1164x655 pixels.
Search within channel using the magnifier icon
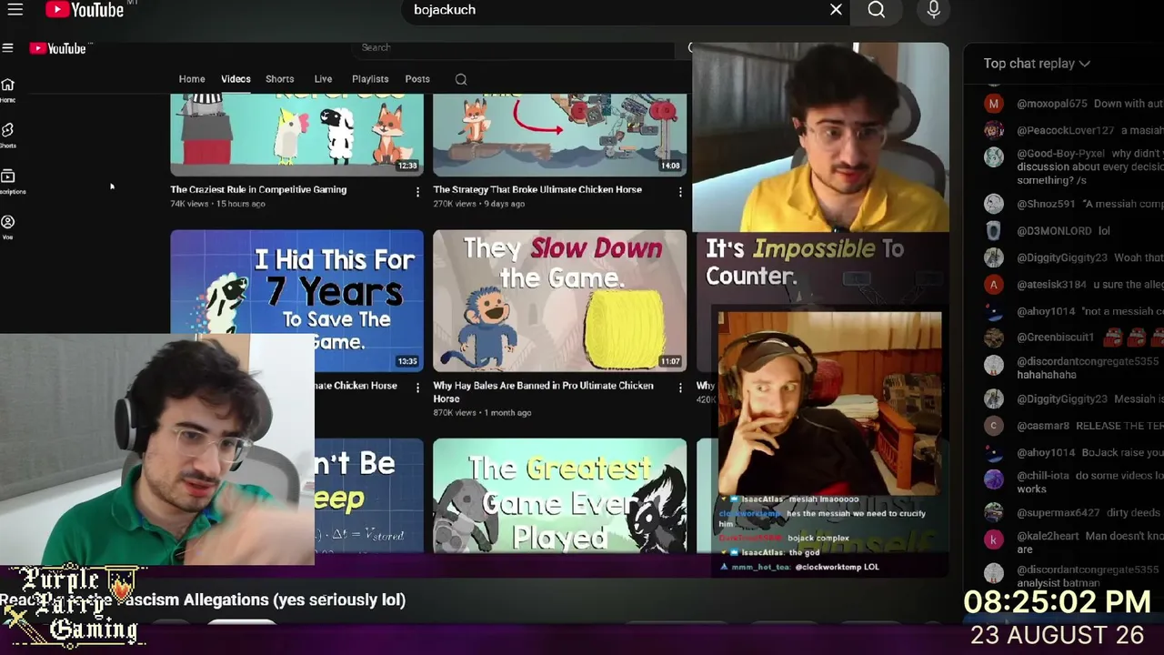[461, 80]
